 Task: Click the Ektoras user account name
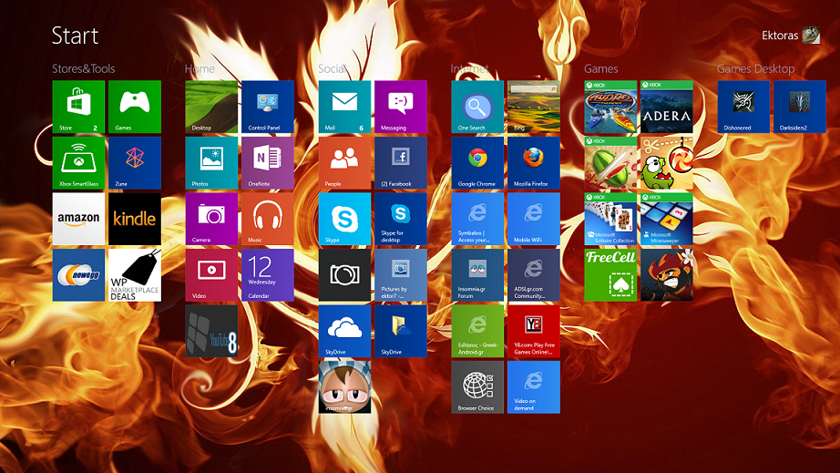(x=780, y=36)
